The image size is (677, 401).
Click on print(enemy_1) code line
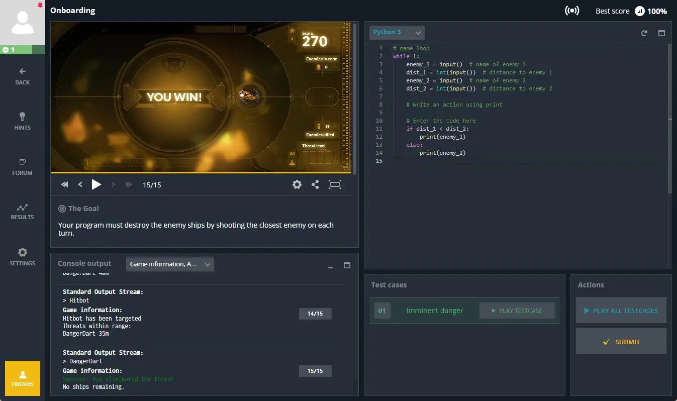pos(442,137)
